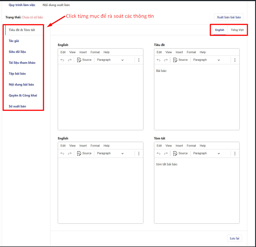Open more options in top-left English editor

[x=138, y=60]
